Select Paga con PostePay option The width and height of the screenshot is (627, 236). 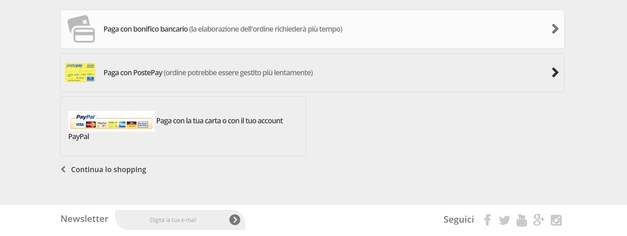click(312, 72)
